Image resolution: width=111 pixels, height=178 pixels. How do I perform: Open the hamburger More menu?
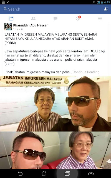(x=100, y=18)
